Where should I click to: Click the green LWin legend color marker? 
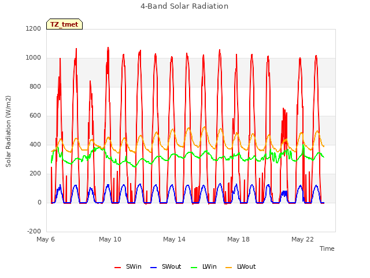pyautogui.click(x=194, y=268)
